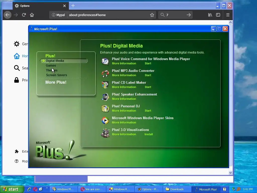
Task: Switch to Windows M... taskbar button
Action: [63, 189]
